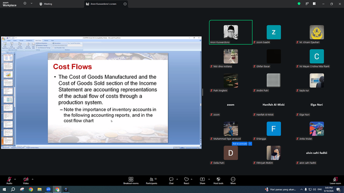The height and width of the screenshot is (193, 344).
Task: Open video options arrow beside Video
Action: click(x=32, y=179)
